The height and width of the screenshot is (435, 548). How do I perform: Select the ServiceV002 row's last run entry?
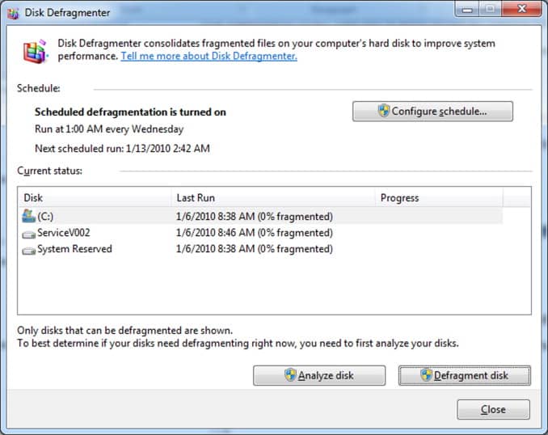click(x=253, y=233)
